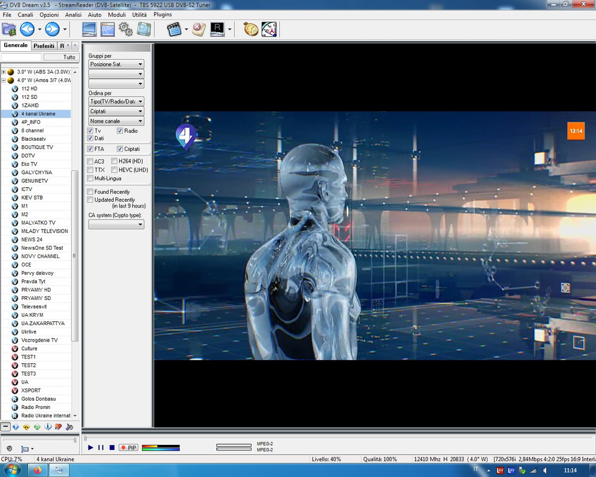The image size is (596, 477).
Task: Click the music note icon below channel list
Action: click(69, 427)
